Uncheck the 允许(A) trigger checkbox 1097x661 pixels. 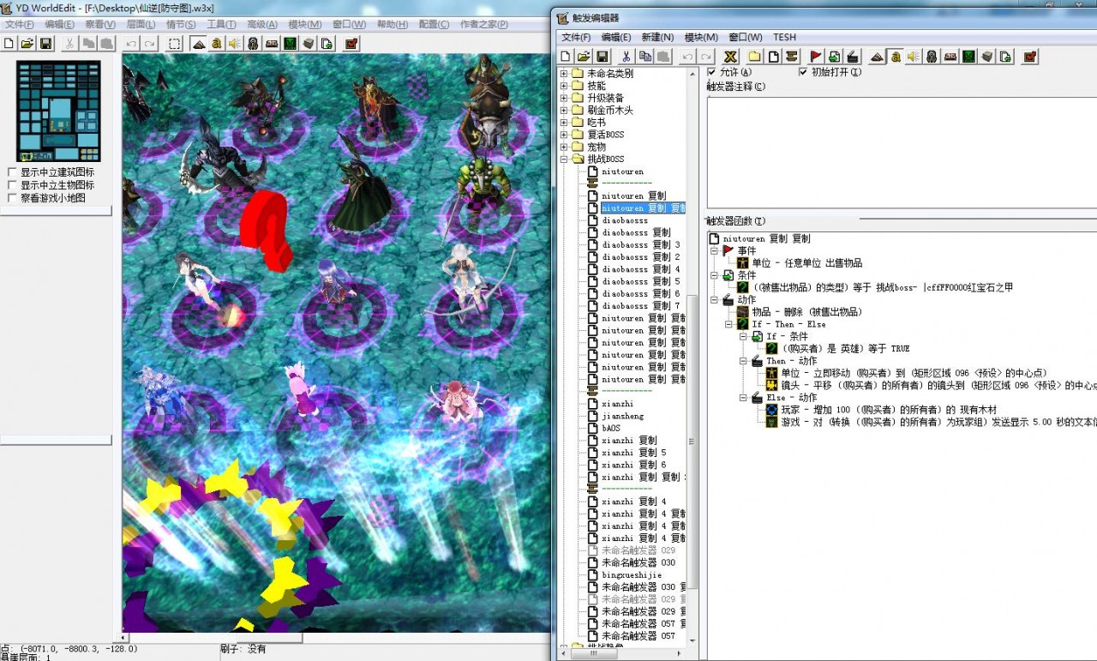(x=711, y=72)
